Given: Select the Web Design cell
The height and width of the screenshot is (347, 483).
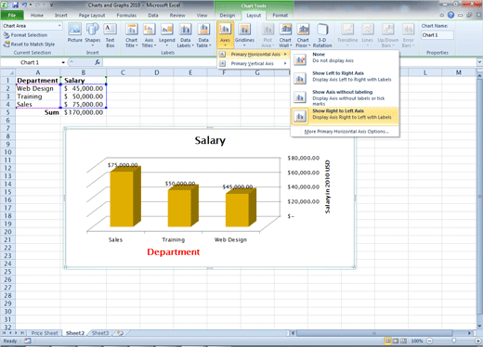Looking at the screenshot, I should pyautogui.click(x=38, y=88).
